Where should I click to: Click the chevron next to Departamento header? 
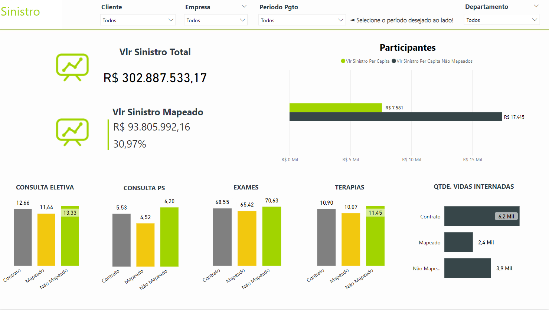(536, 6)
